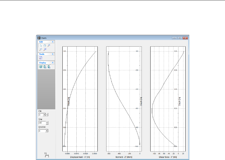Toggle the second Display chart icon
This screenshot has height=160, width=225.
point(45,67)
